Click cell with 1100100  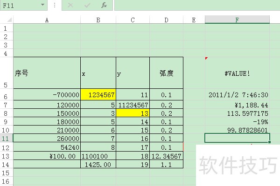98,156
